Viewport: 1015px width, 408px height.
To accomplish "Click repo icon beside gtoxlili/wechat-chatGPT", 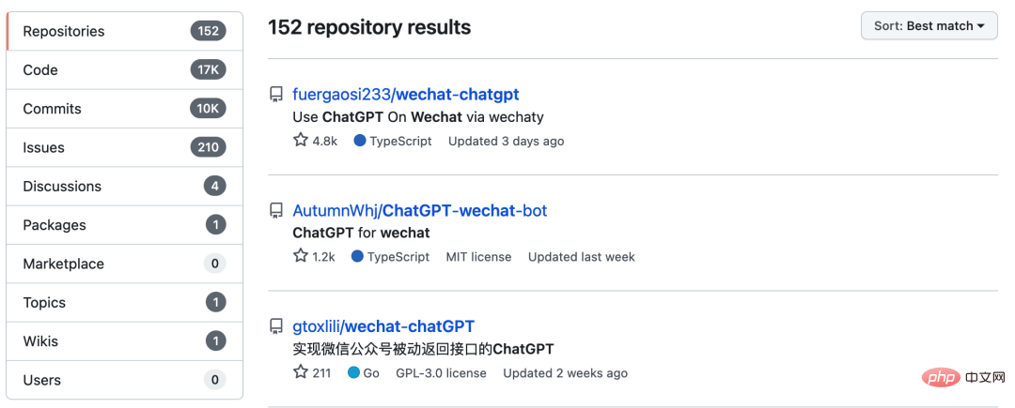I will click(276, 326).
